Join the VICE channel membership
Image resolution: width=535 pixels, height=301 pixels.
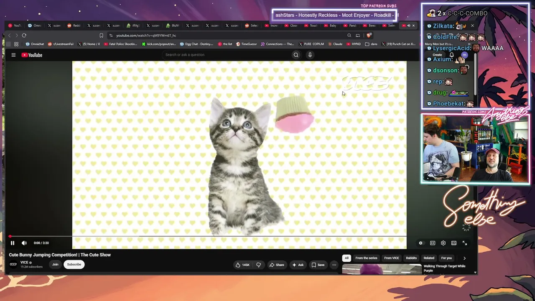[55, 264]
